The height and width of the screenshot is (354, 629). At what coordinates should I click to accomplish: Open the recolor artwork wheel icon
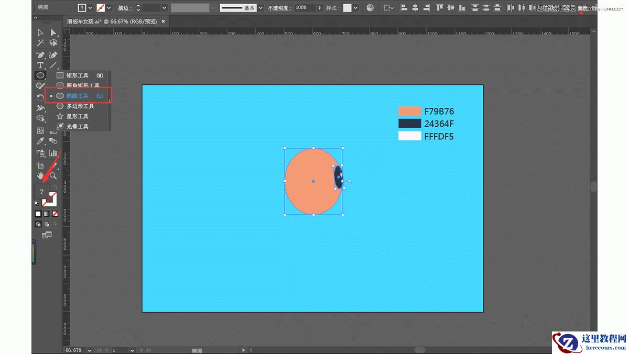coord(371,8)
